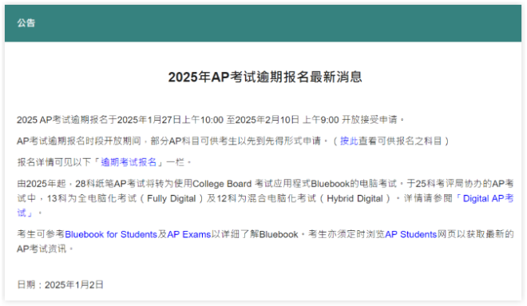Click the sentence starting 2025 AP考试逾期报名于
This screenshot has width=527, height=306.
point(210,120)
